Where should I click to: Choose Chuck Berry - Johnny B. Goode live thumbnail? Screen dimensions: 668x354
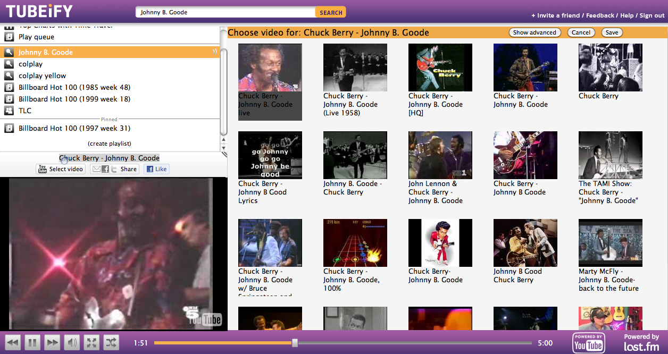point(270,68)
